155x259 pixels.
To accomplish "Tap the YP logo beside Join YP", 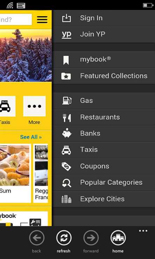I will [x=66, y=34].
